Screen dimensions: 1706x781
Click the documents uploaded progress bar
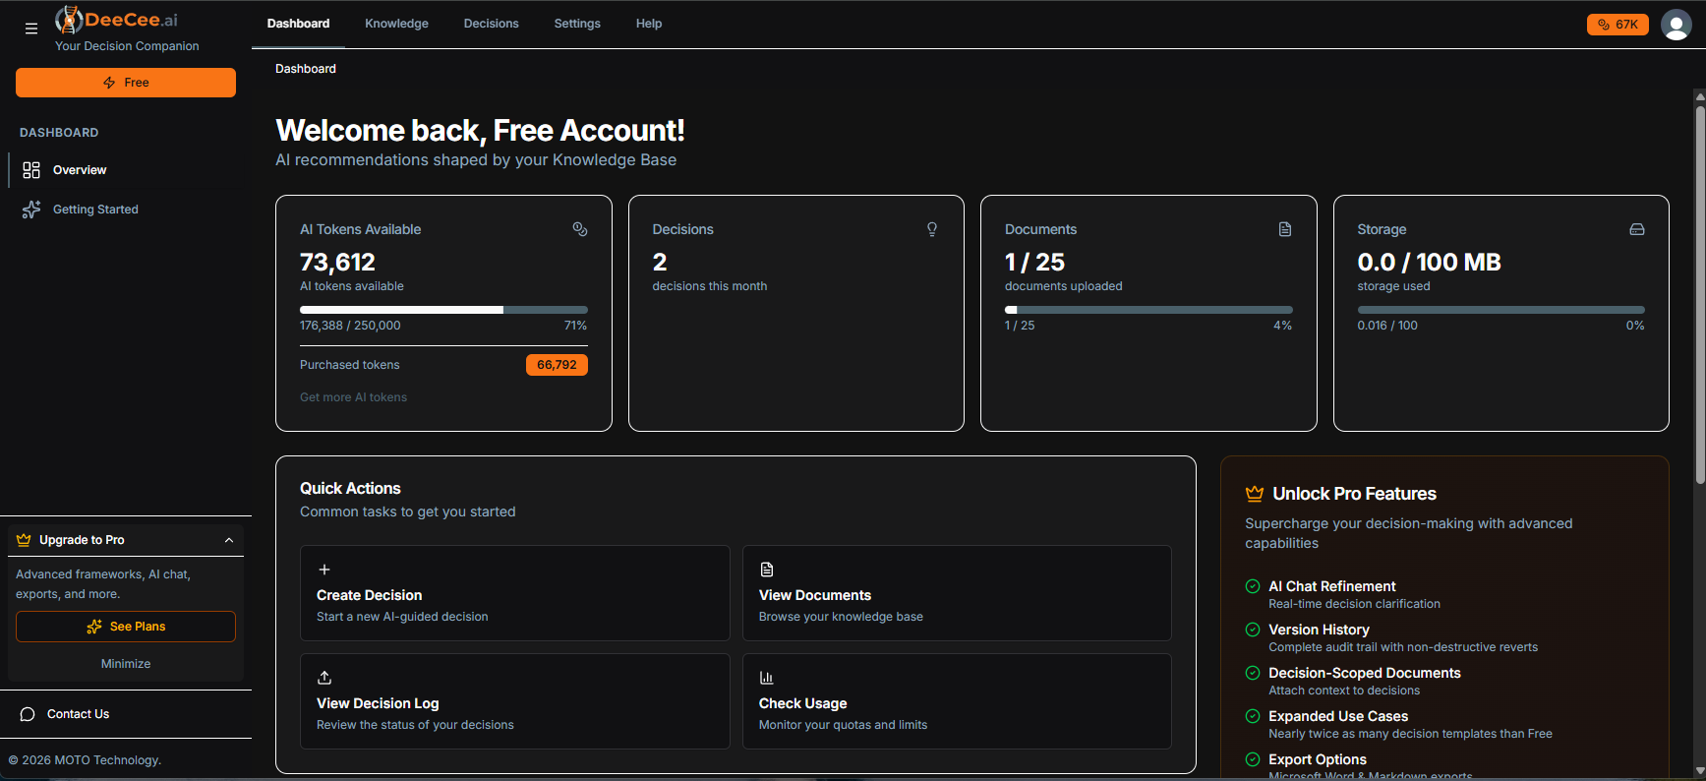coord(1148,310)
